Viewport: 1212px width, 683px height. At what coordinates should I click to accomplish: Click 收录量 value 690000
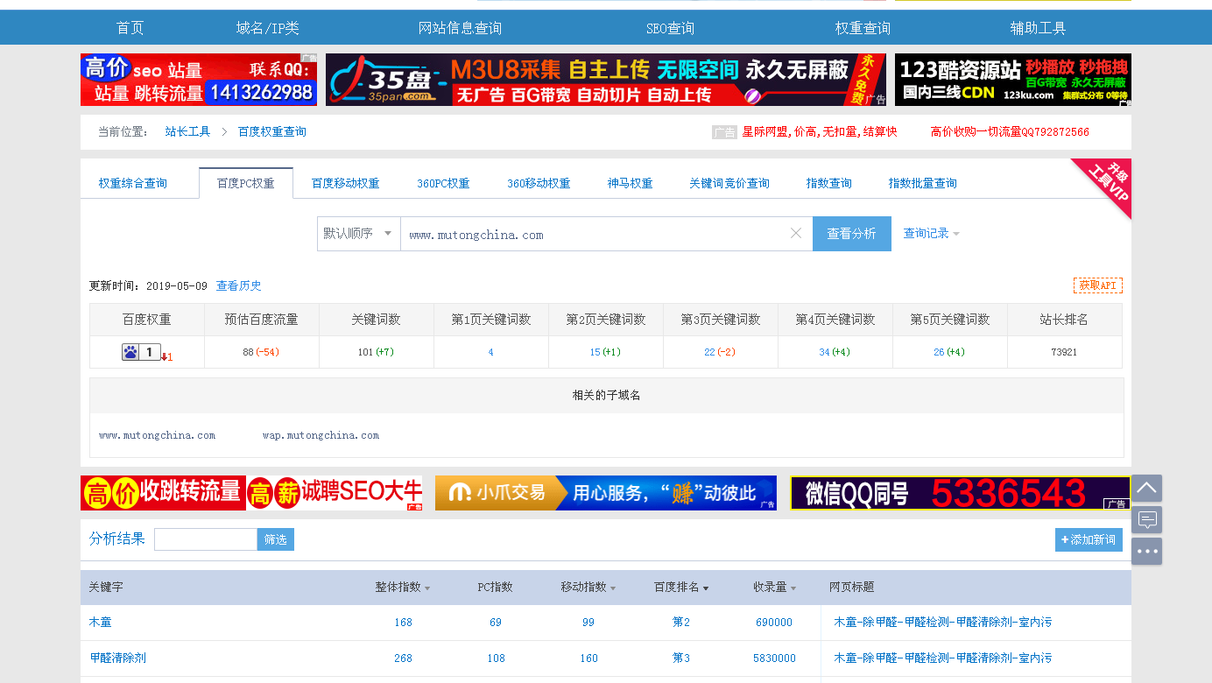coord(774,623)
